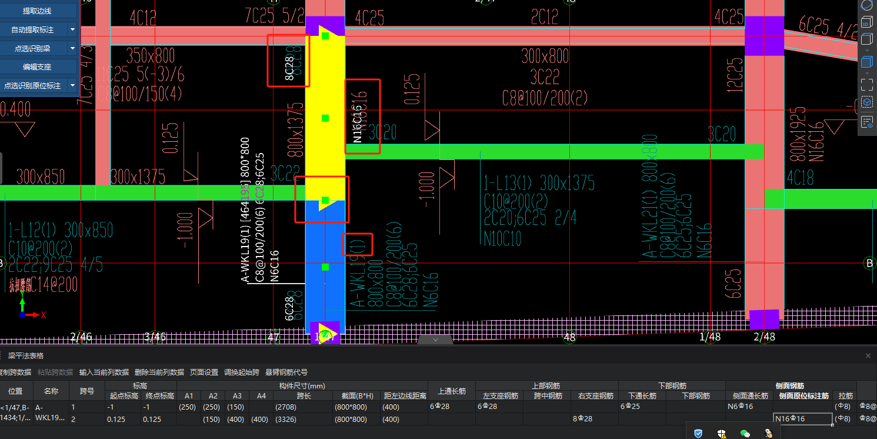The height and width of the screenshot is (439, 877).
Task: Click the blue shield tray icon
Action: 698,433
